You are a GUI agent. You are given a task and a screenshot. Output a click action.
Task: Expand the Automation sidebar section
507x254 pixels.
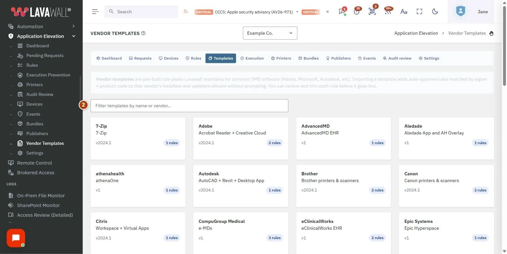click(x=41, y=26)
